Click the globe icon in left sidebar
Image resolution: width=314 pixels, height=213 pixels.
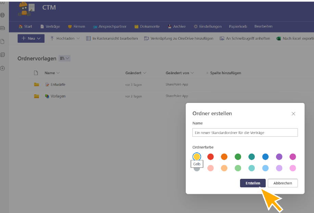pyautogui.click(x=3, y=15)
